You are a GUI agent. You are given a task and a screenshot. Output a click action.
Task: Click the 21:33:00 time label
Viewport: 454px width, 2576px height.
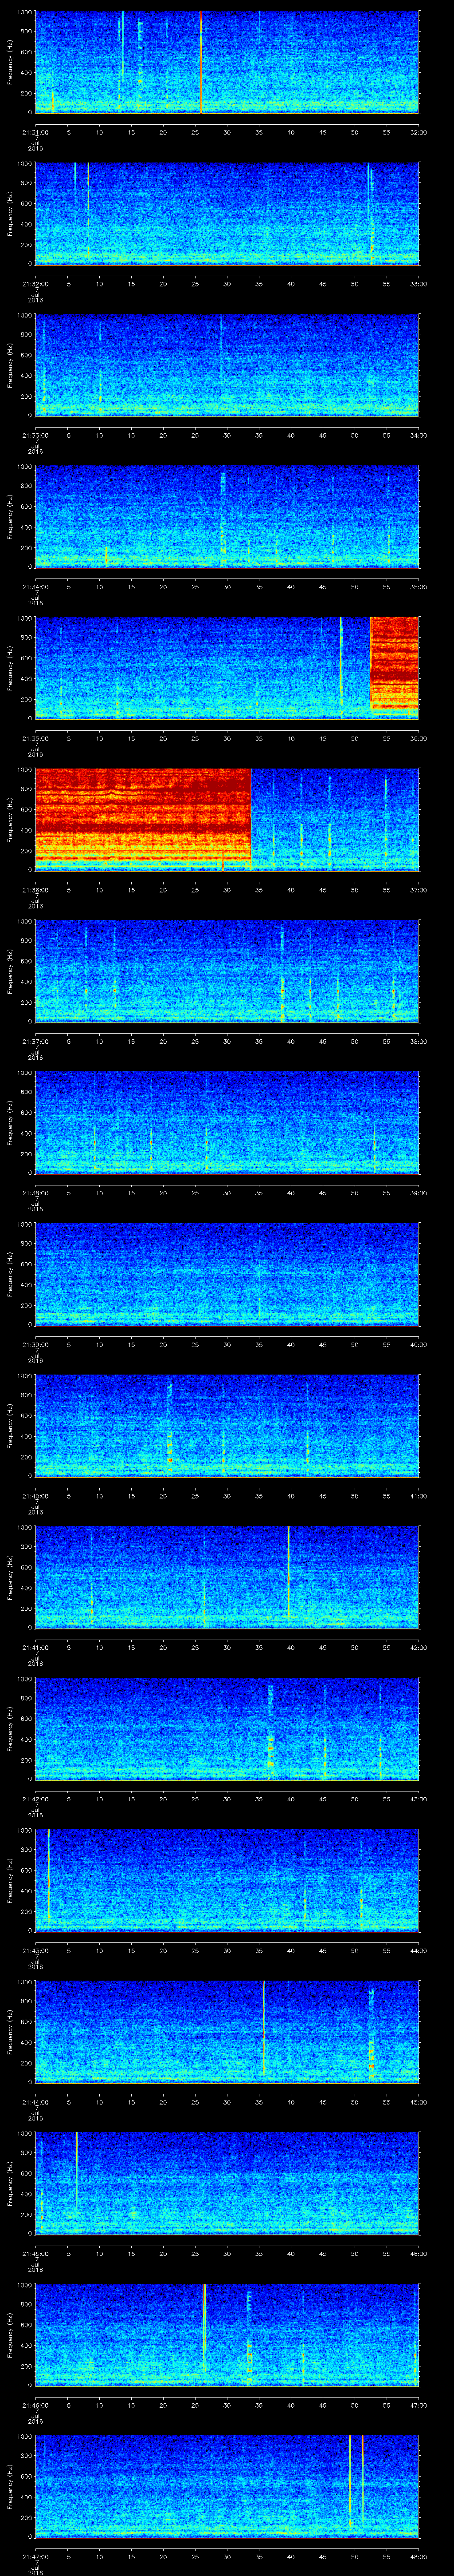point(35,435)
